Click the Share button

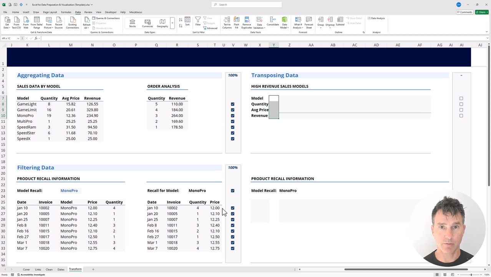[481, 12]
